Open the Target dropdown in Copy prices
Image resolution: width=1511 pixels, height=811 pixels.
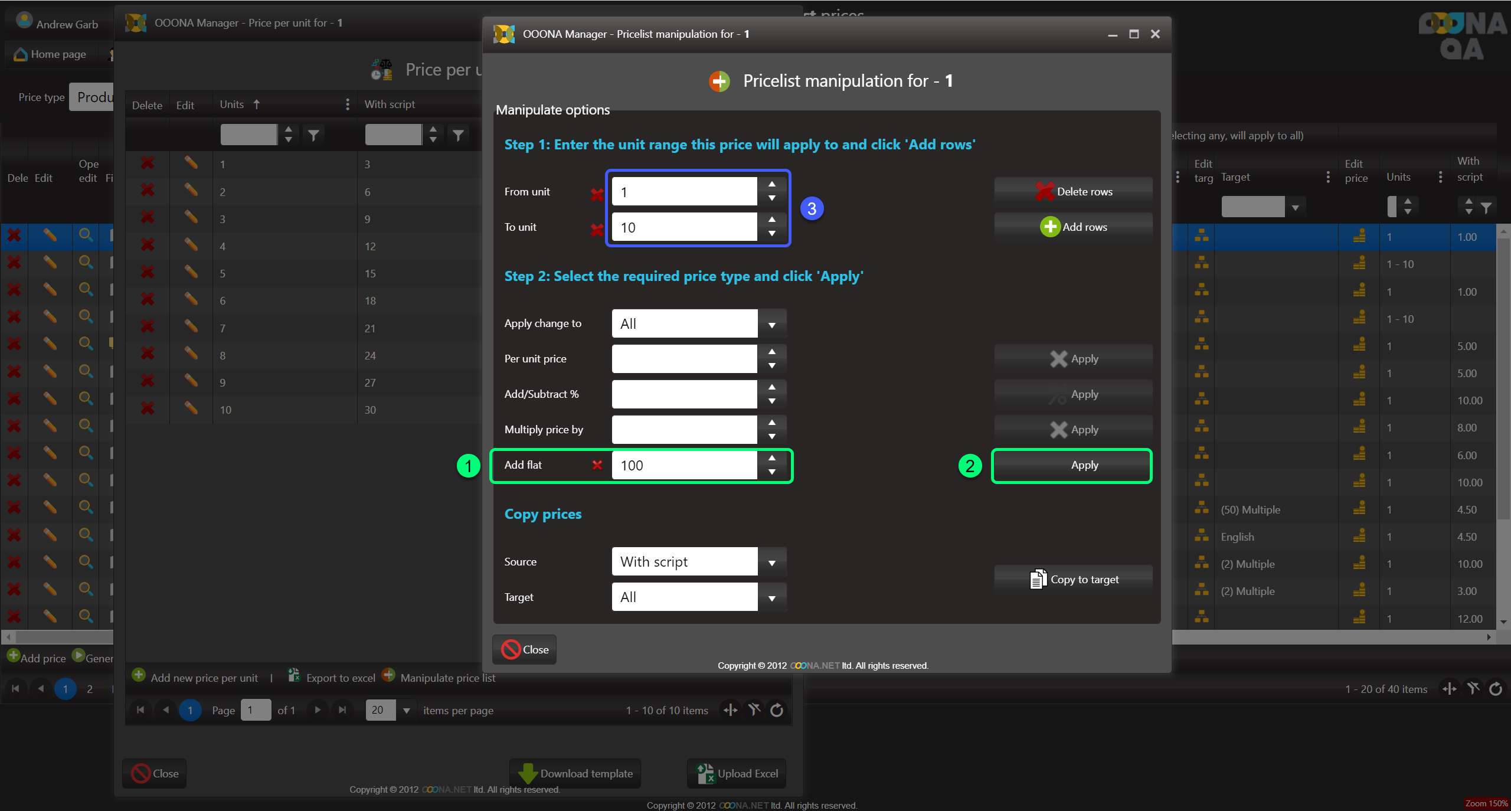(771, 597)
